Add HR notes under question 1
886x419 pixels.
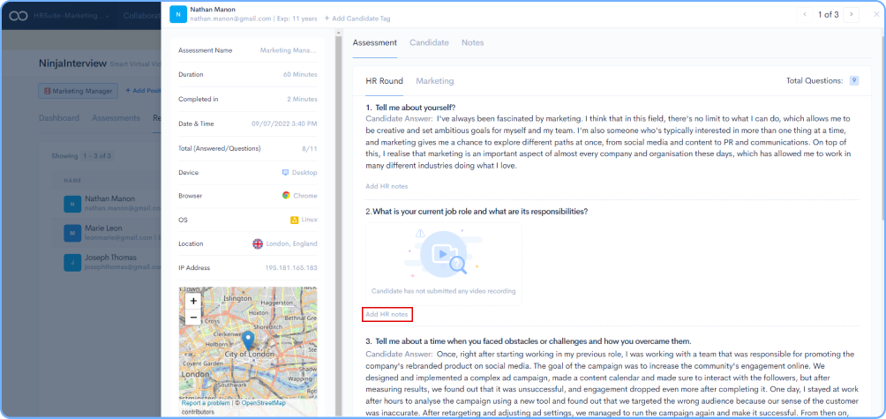coord(387,186)
